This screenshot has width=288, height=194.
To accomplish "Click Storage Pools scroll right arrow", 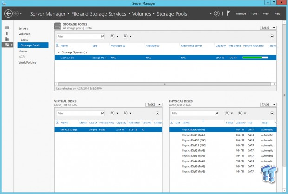I will (x=275, y=84).
